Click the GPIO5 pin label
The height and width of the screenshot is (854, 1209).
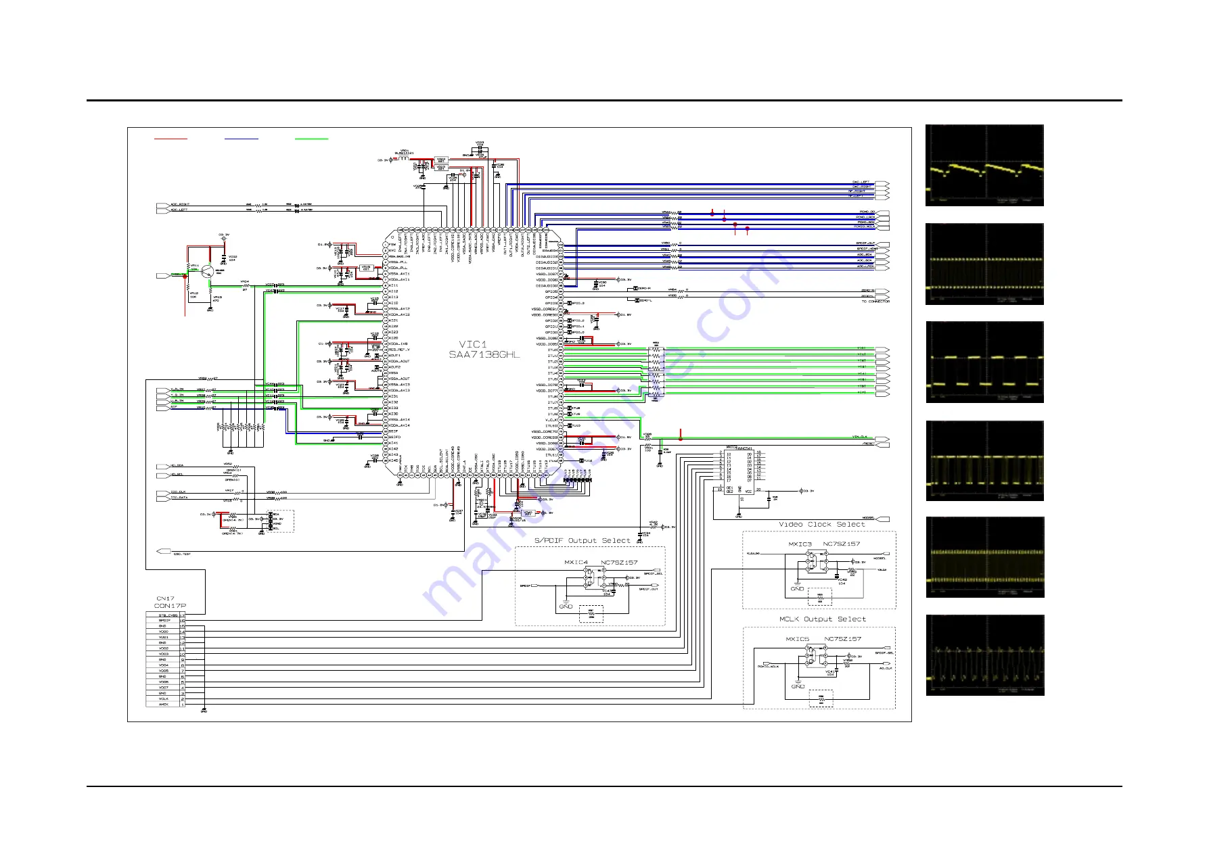[x=551, y=292]
